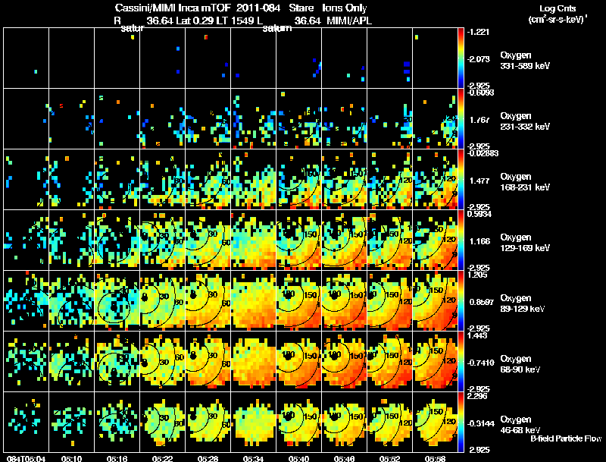Click color bar next to 89-129 keV row
This screenshot has height=462, width=606.
(x=461, y=300)
